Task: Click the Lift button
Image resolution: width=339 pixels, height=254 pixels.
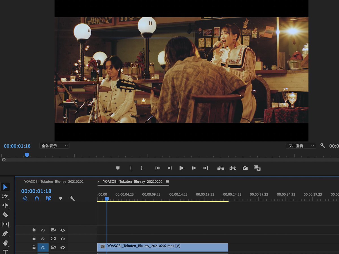Action: tap(221, 168)
